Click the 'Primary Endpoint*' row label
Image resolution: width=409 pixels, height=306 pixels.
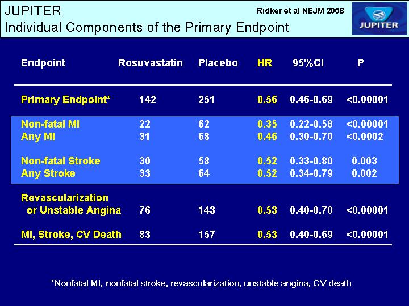coord(66,100)
